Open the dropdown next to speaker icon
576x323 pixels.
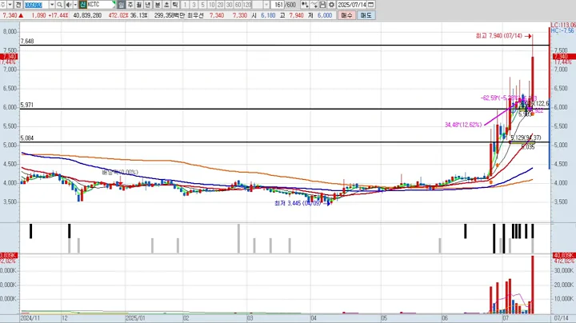pos(75,5)
